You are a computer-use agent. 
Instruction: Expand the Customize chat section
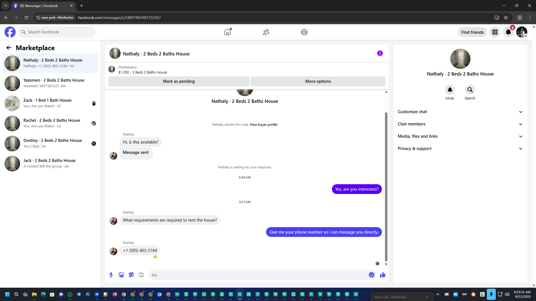coord(460,112)
